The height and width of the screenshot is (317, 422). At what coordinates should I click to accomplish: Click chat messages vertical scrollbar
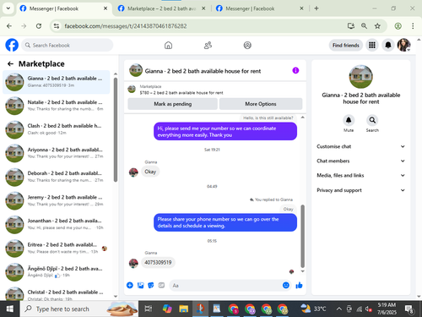303,236
